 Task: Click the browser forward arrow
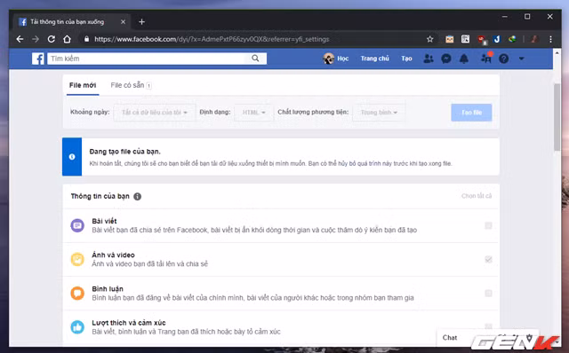point(36,39)
